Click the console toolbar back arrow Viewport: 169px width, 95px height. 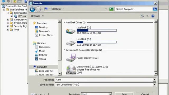pos(3,1)
